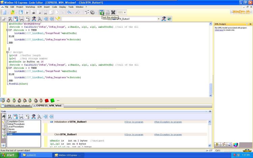This screenshot has width=253, height=158.
Task: Click the Open project folder icon
Action: point(12,12)
